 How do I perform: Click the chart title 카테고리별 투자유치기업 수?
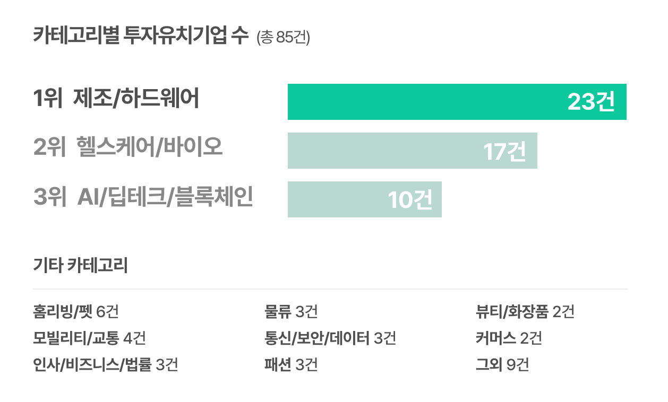pos(141,36)
